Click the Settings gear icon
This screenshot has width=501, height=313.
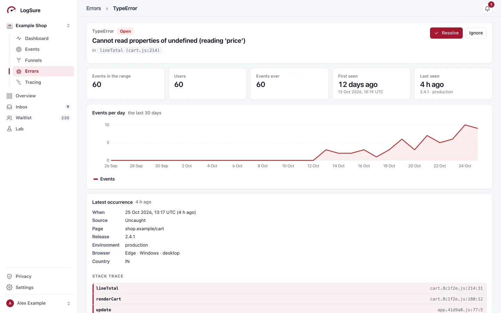coord(9,288)
